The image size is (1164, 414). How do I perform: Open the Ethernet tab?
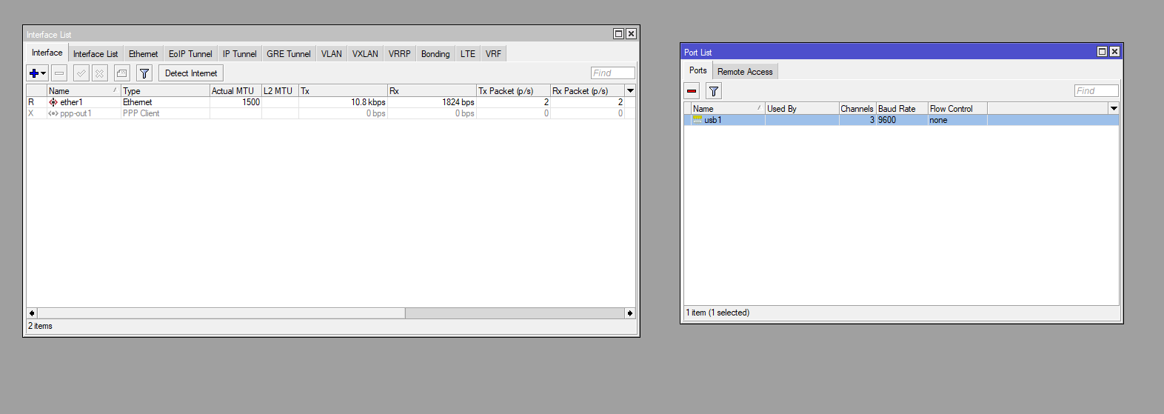tap(143, 53)
